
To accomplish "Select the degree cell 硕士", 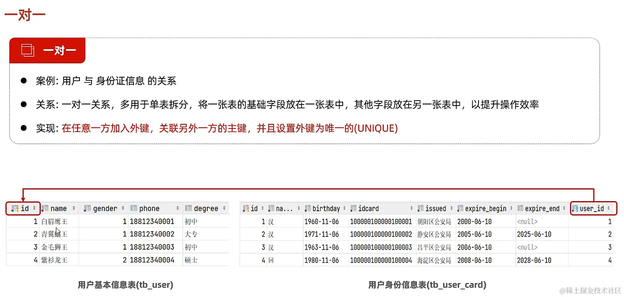I will click(x=206, y=260).
